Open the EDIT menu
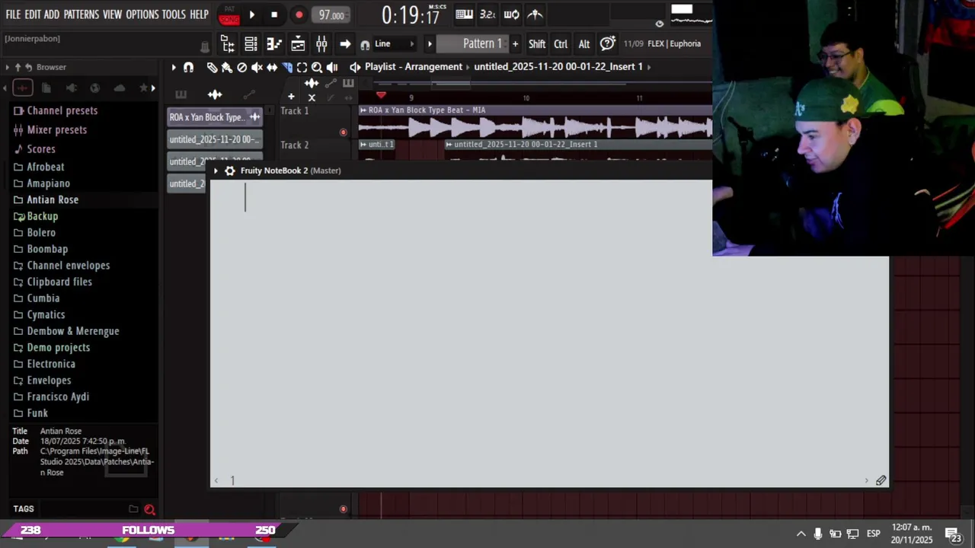 [33, 14]
